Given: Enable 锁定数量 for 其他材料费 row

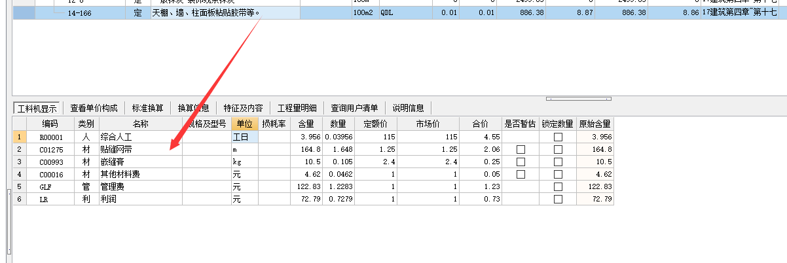Looking at the screenshot, I should point(558,174).
